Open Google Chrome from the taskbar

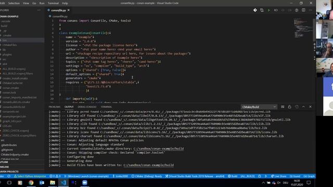tap(31, 182)
